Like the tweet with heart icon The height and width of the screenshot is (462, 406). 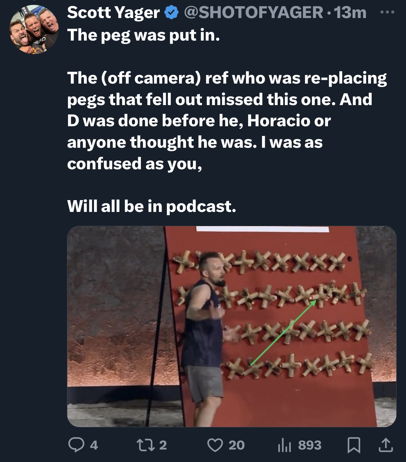(x=215, y=445)
